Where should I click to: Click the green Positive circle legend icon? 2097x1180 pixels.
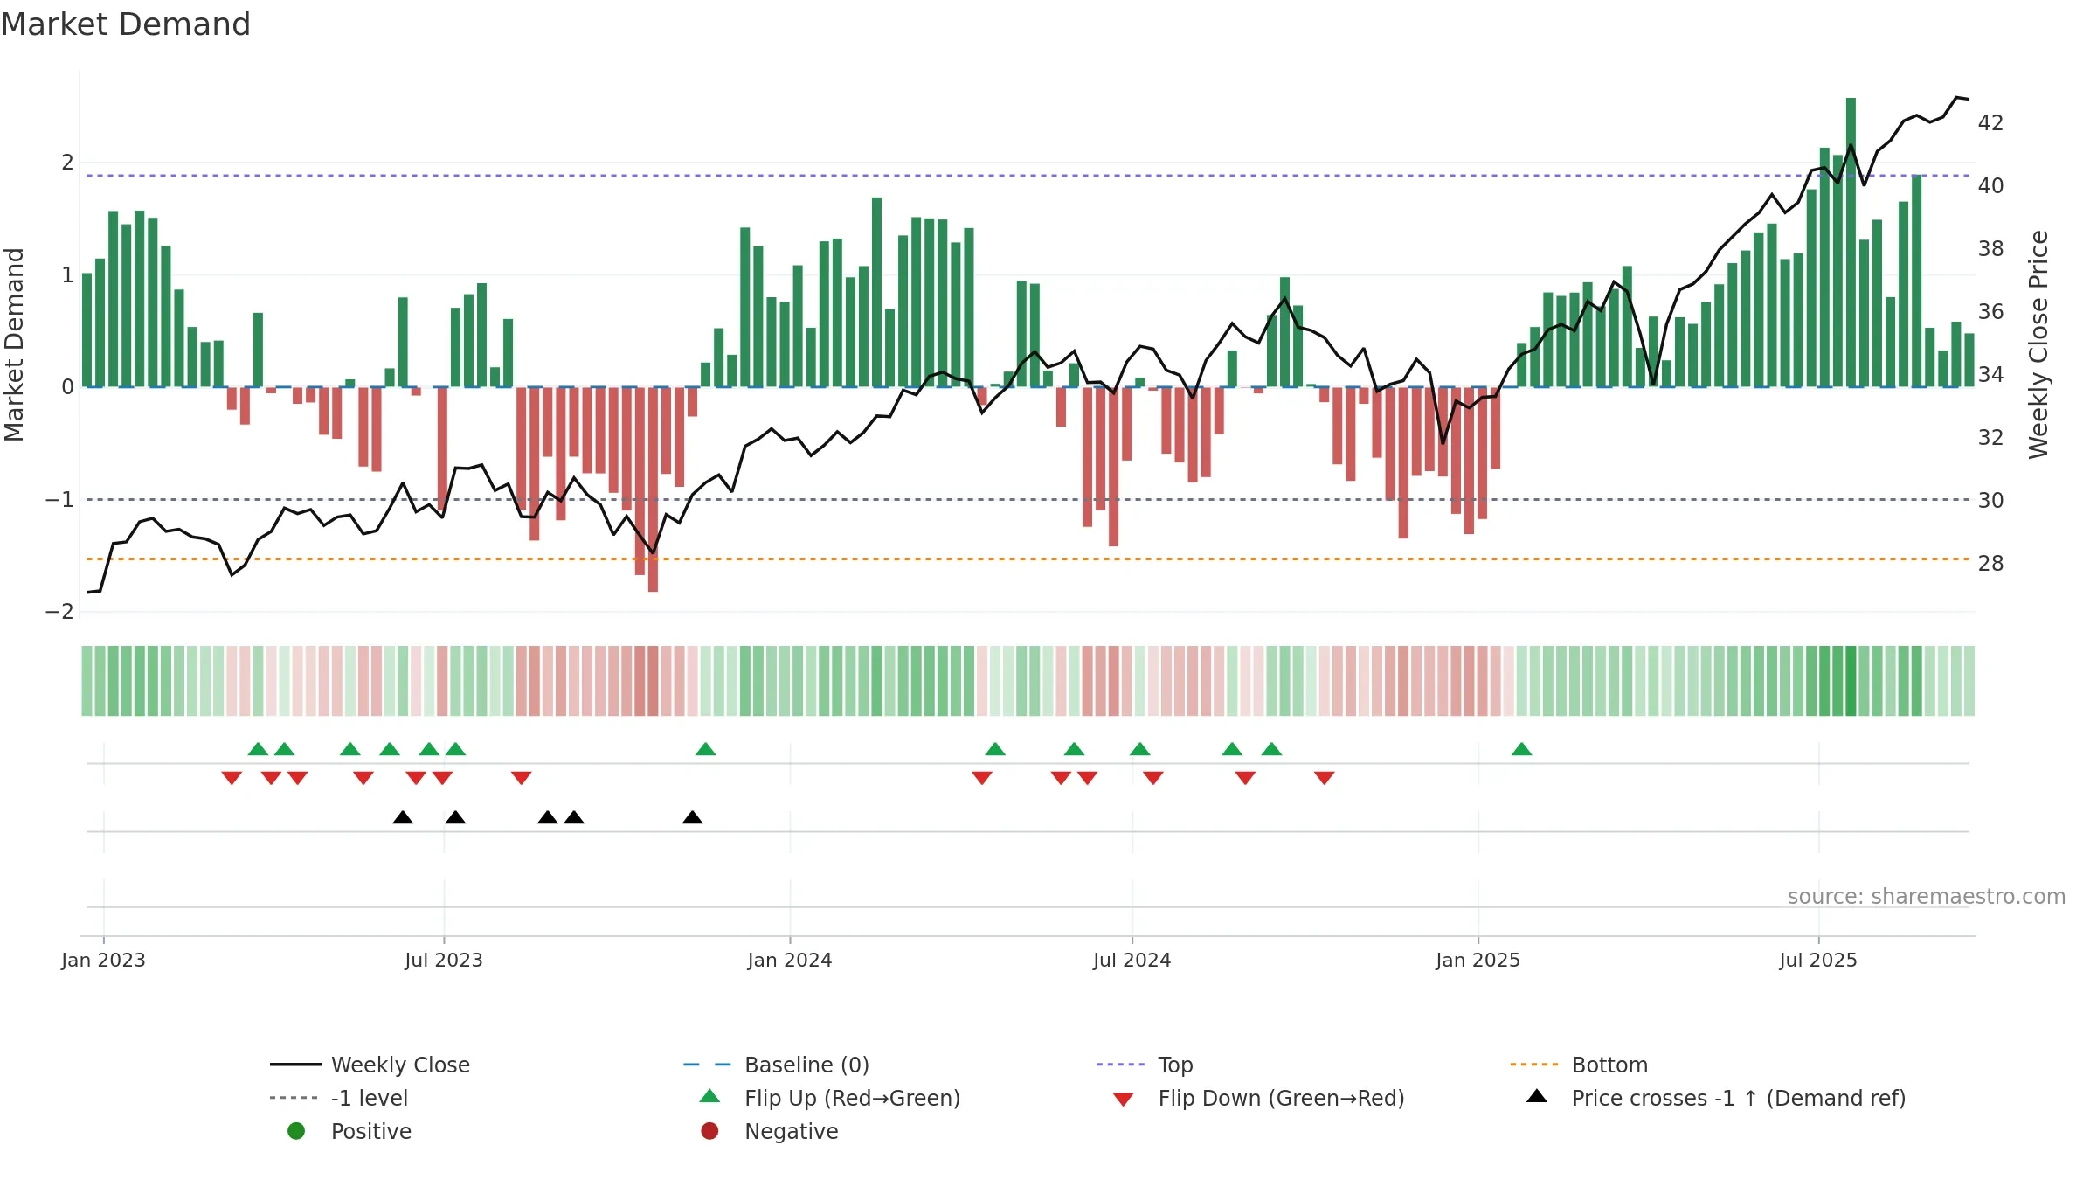(296, 1131)
